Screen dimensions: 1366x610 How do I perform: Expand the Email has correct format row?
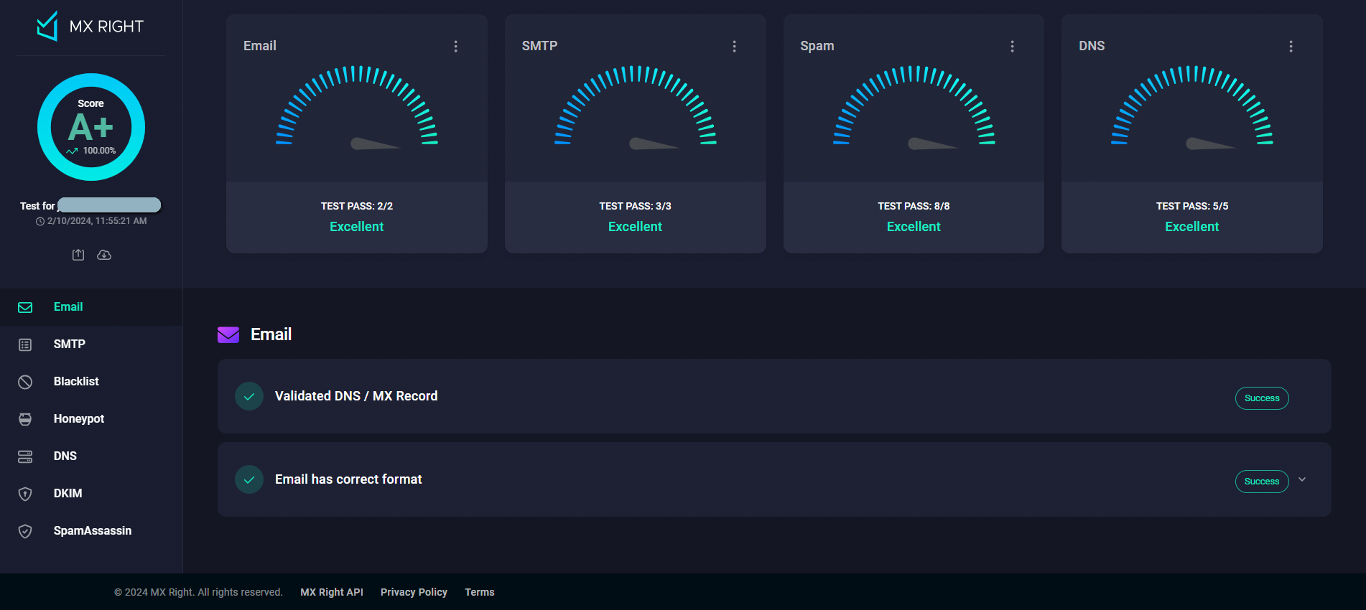pos(1302,479)
